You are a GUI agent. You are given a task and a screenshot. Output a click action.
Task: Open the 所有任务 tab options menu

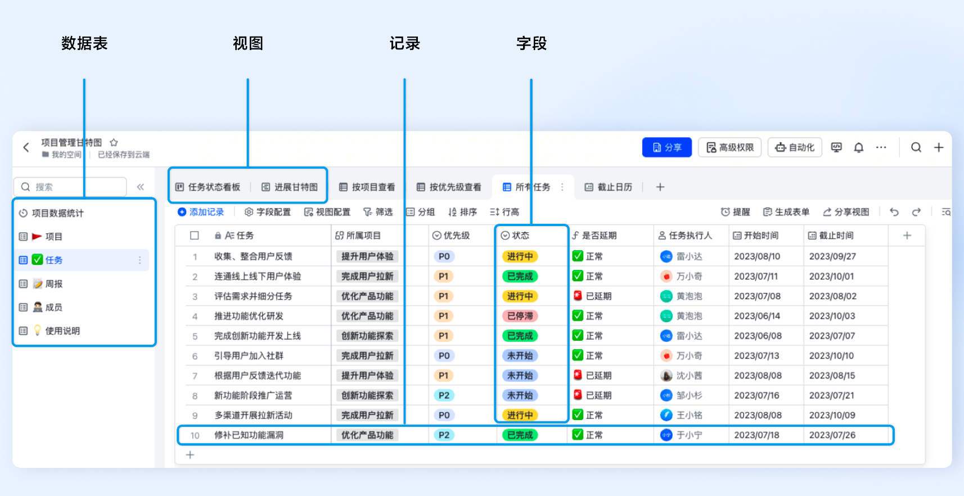point(562,187)
